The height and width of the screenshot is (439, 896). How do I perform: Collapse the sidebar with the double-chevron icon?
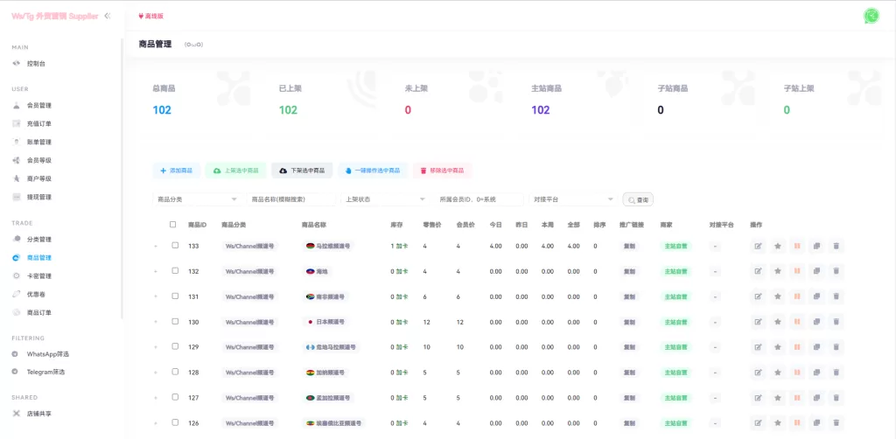click(x=108, y=17)
